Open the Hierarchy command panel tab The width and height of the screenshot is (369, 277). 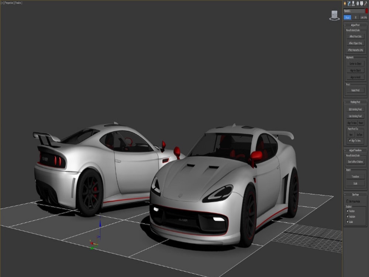[x=353, y=3]
